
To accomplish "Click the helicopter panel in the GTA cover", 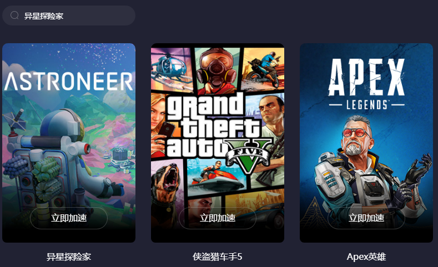I will (x=172, y=69).
